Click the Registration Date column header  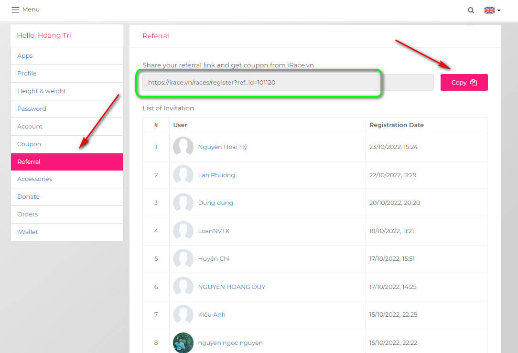click(x=397, y=125)
